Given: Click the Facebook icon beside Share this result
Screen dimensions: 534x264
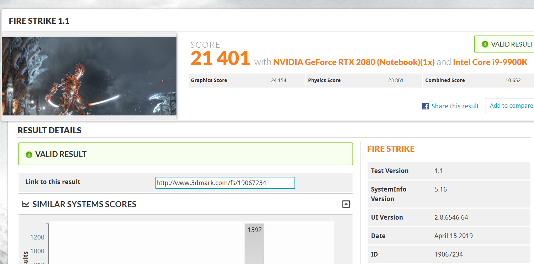Looking at the screenshot, I should (425, 106).
